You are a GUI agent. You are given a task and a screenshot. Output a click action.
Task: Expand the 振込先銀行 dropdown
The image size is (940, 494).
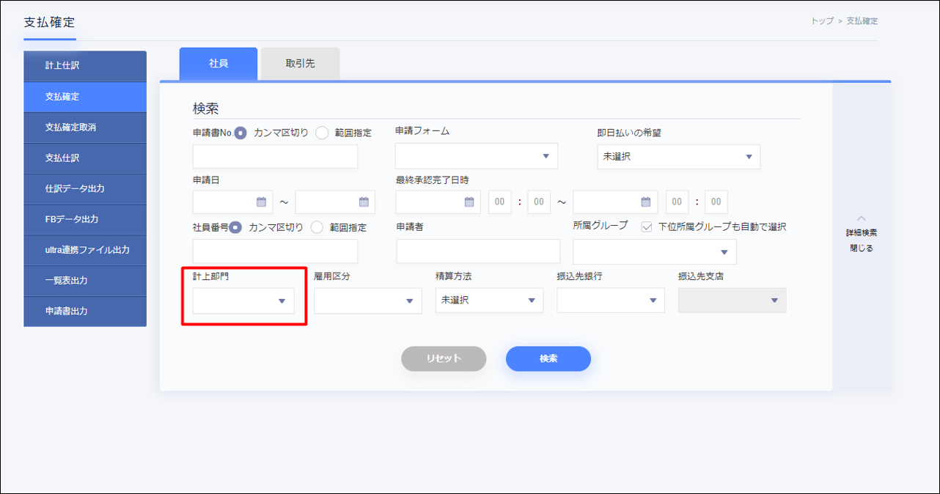point(653,301)
